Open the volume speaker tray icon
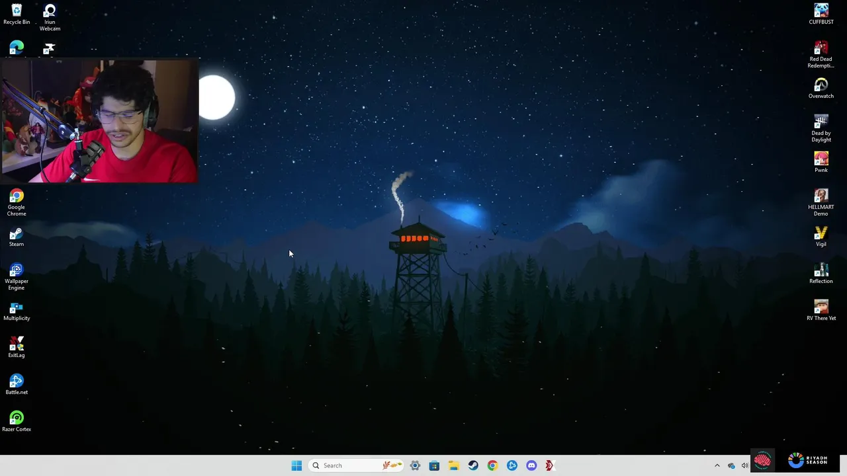847x476 pixels. pos(744,465)
